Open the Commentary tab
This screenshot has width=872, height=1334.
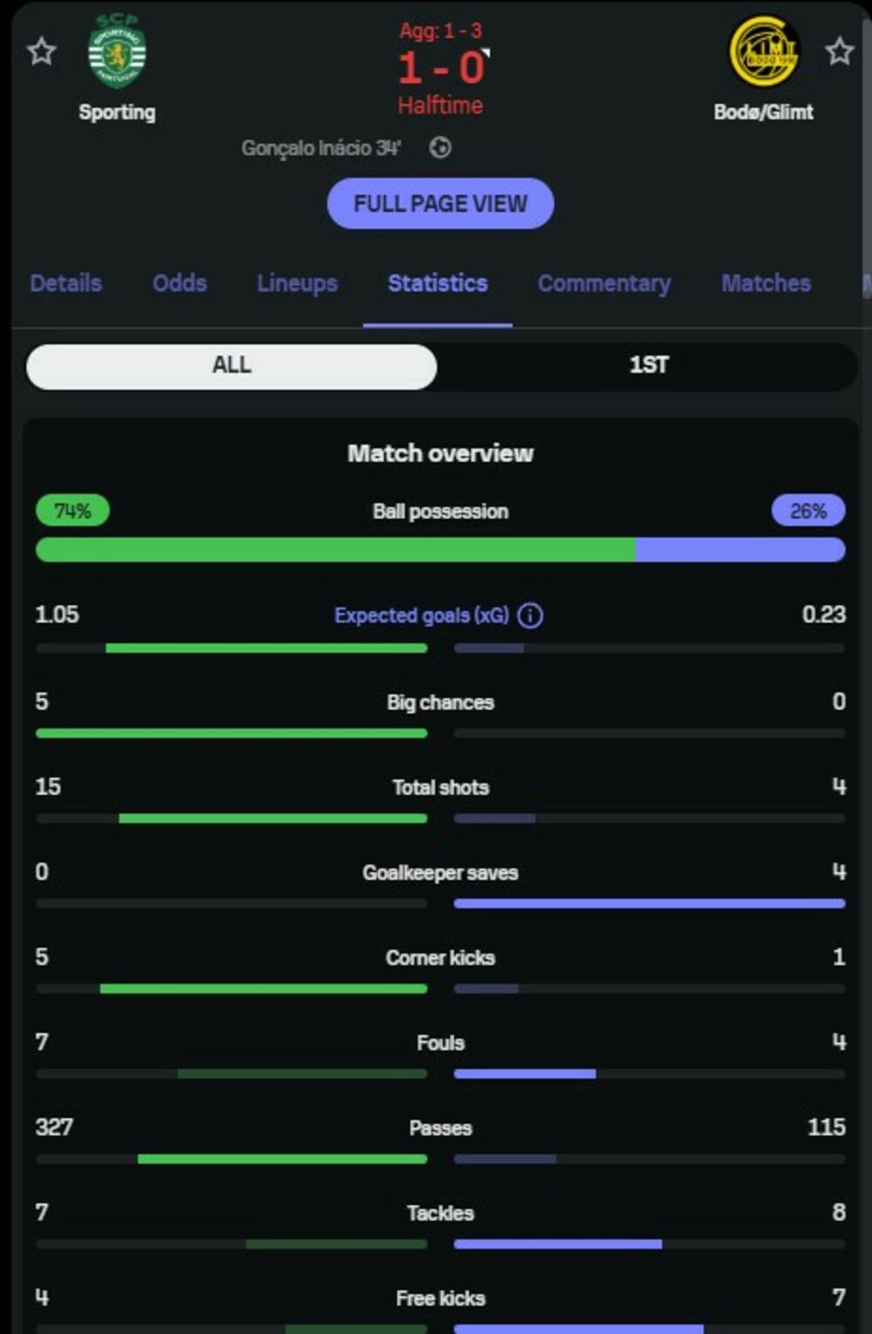(604, 284)
